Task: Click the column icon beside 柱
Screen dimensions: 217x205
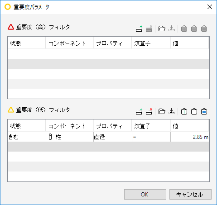Action: 50,137
